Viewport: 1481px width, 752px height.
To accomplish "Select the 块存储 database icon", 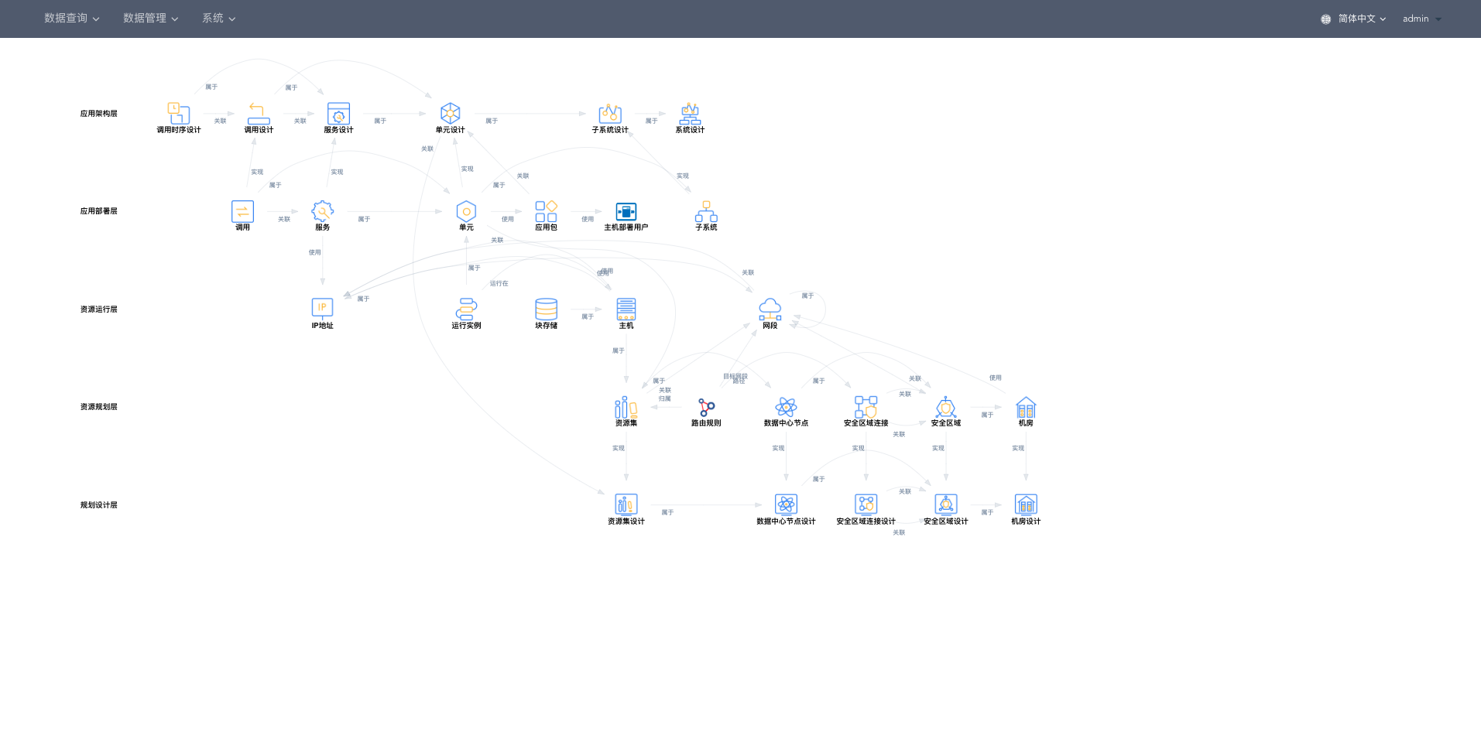I will tap(546, 309).
